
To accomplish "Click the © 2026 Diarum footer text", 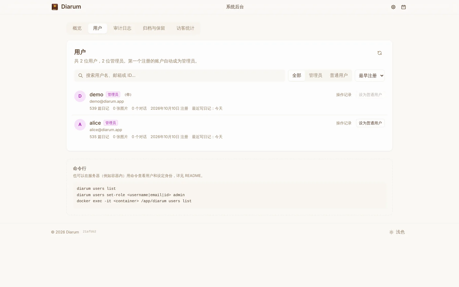I will [65, 232].
